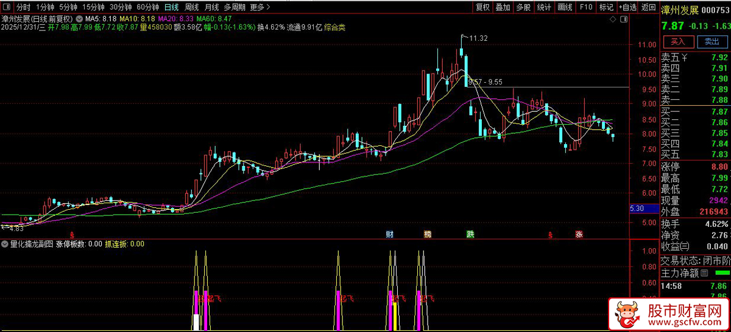Click the MA10: 8.18 indicator label
Viewport: 731px width, 332px height.
point(138,19)
